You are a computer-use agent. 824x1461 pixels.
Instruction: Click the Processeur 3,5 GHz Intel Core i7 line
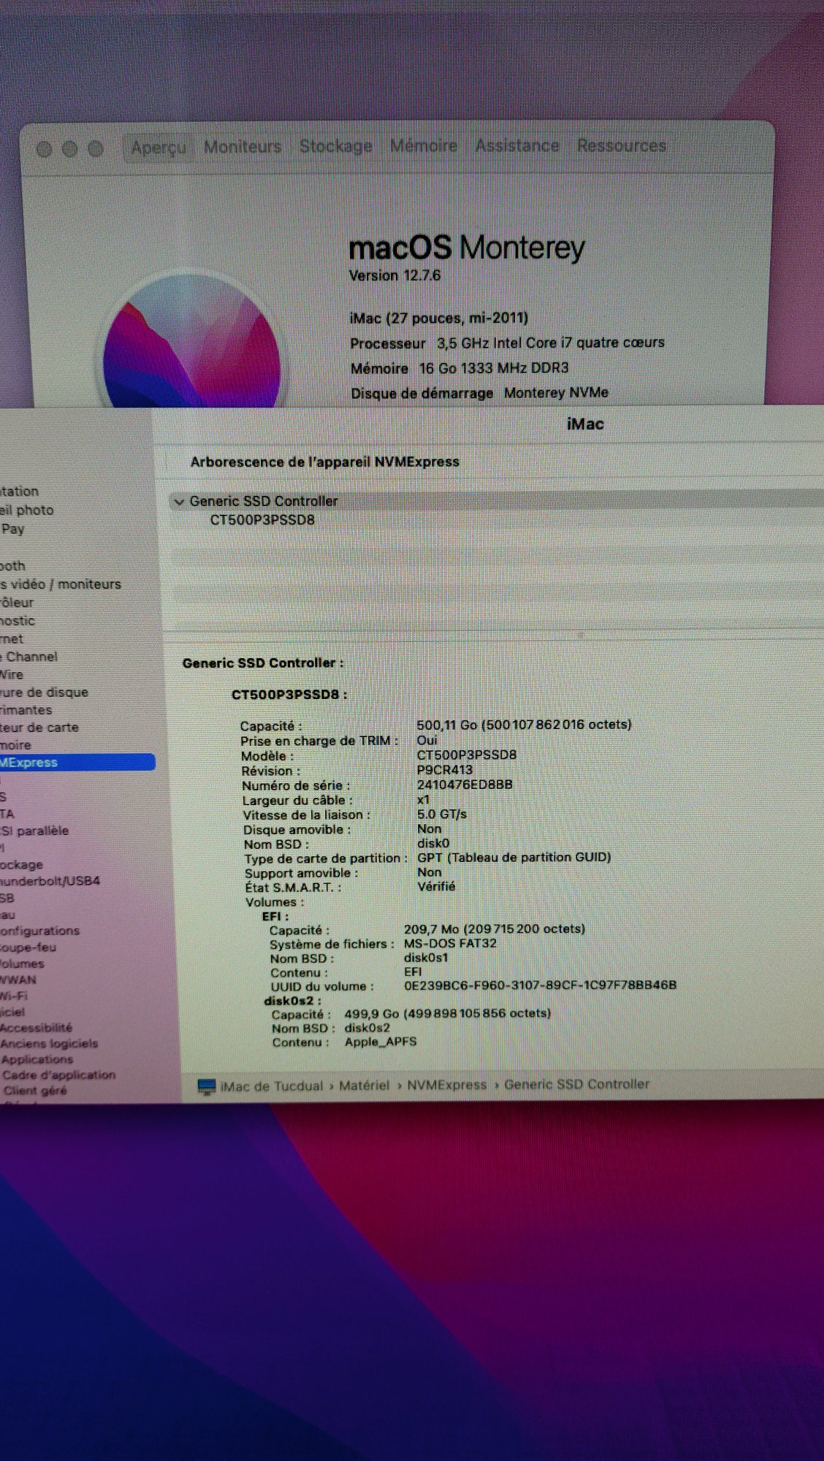tap(508, 343)
